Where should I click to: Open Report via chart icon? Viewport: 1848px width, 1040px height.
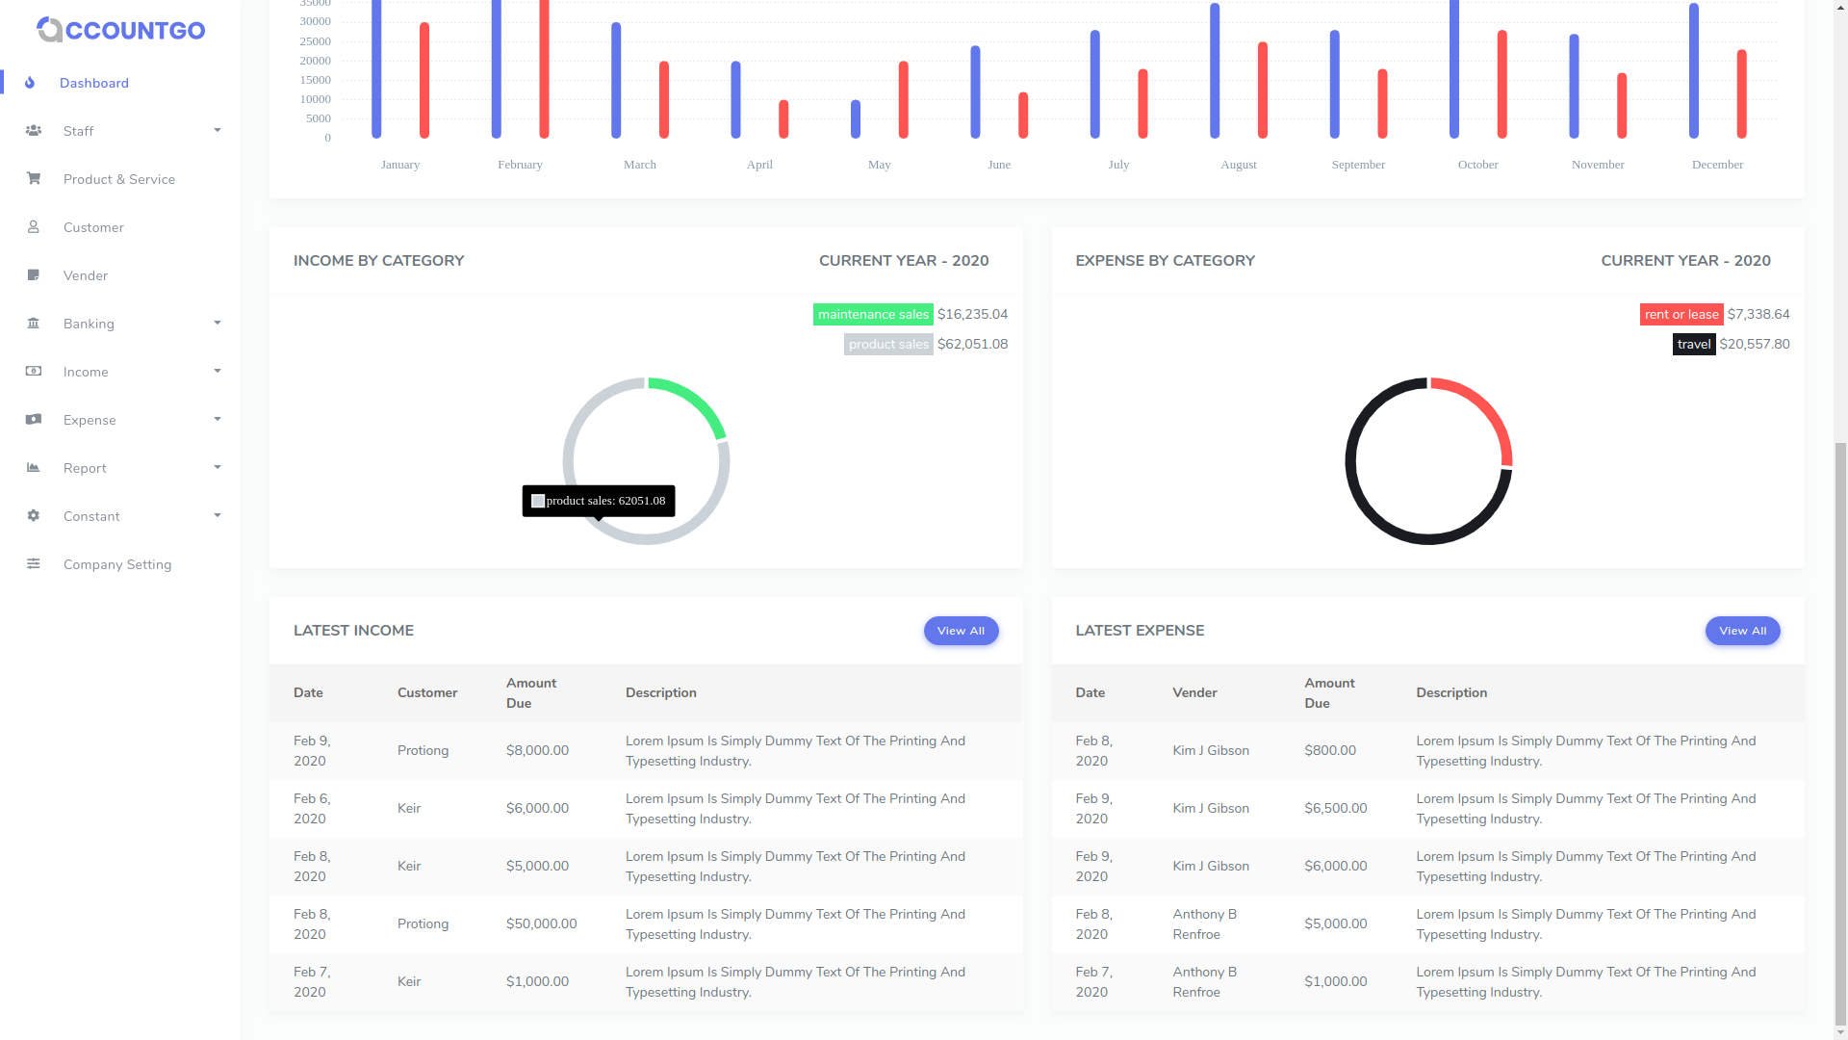pyautogui.click(x=34, y=468)
